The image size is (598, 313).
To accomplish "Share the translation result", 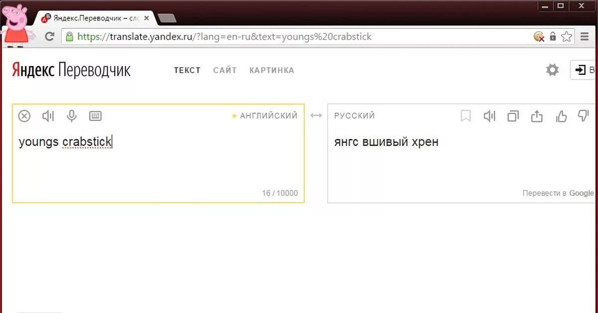I will [537, 116].
